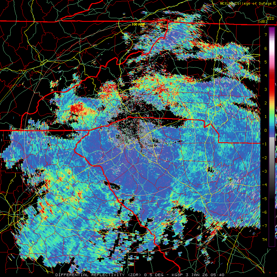The width and height of the screenshot is (277, 277).
Task: Click the [dB] units label
Action: tap(263, 22)
